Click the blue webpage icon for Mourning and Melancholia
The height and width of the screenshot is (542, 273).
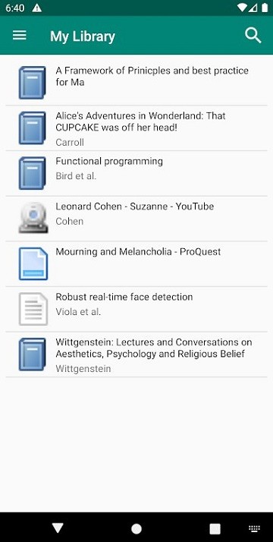[x=33, y=263]
